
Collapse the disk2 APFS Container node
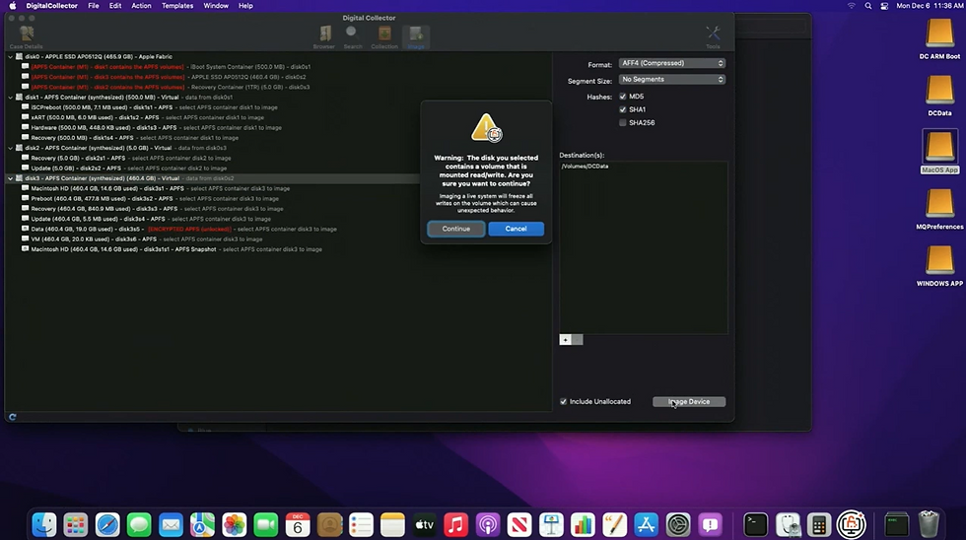(11, 148)
